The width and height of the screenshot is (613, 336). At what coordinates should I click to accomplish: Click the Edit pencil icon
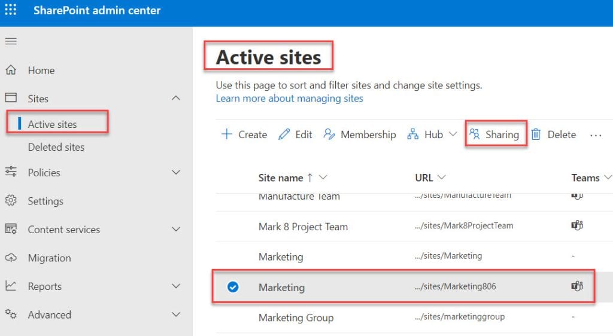pos(284,135)
